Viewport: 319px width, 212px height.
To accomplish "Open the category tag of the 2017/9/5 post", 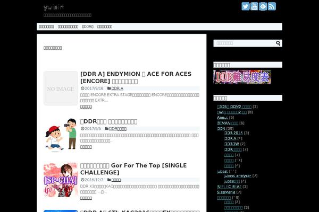I will pyautogui.click(x=117, y=129).
